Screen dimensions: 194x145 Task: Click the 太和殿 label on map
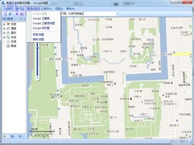[x=109, y=27]
